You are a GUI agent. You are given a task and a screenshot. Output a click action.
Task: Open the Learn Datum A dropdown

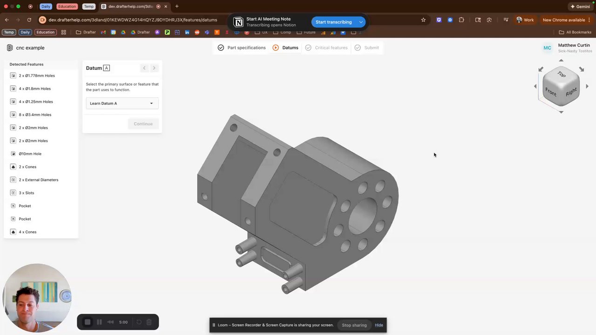coord(122,103)
